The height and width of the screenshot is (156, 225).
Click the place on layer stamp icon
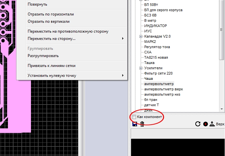tap(212, 124)
